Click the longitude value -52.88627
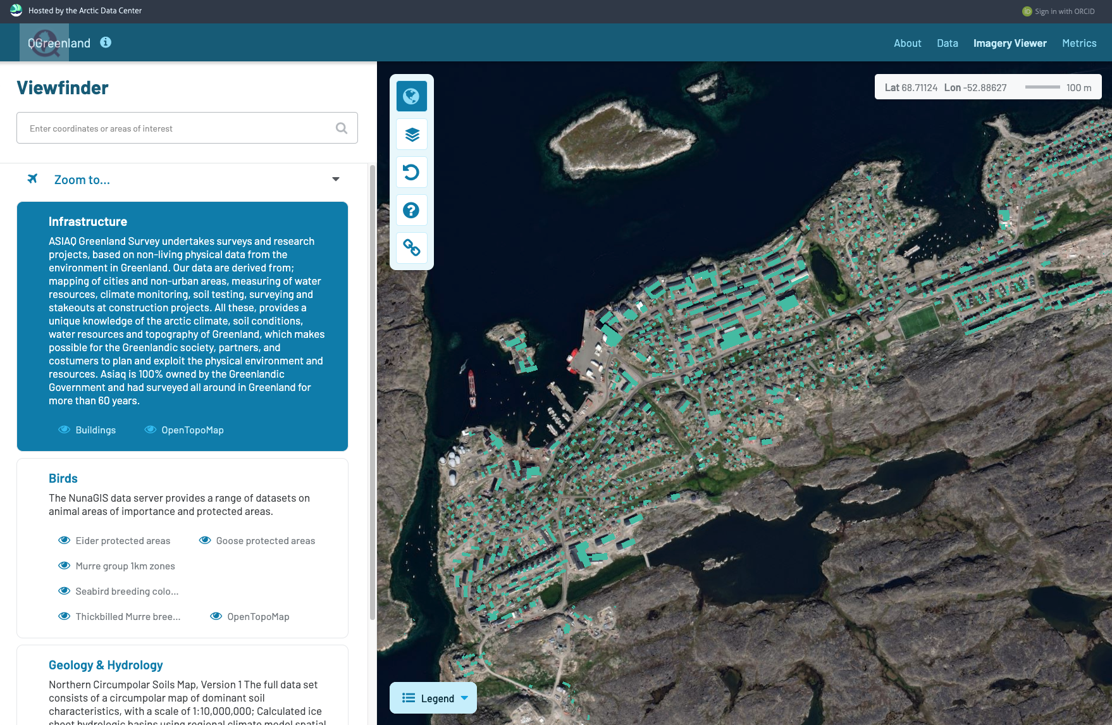 coord(985,87)
